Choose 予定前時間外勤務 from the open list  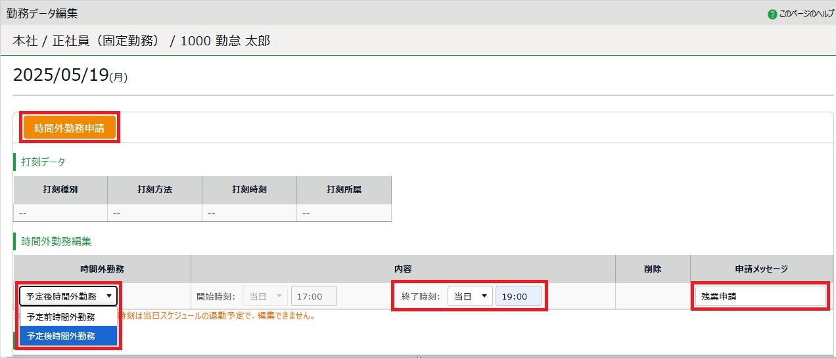pyautogui.click(x=61, y=317)
